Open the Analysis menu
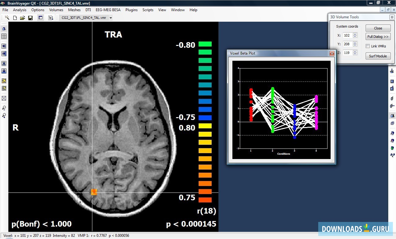The height and width of the screenshot is (239, 396). [20, 10]
